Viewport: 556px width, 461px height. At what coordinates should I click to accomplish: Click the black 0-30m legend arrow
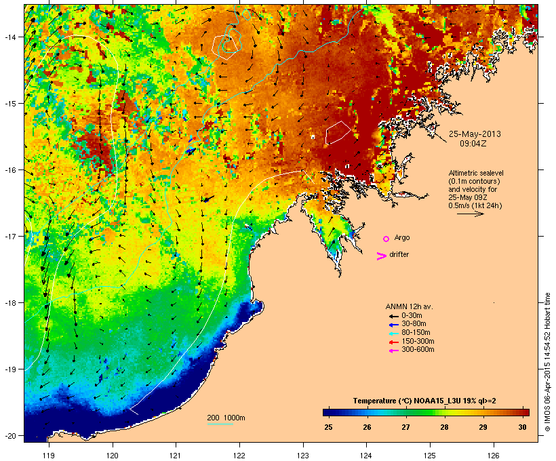pyautogui.click(x=393, y=316)
